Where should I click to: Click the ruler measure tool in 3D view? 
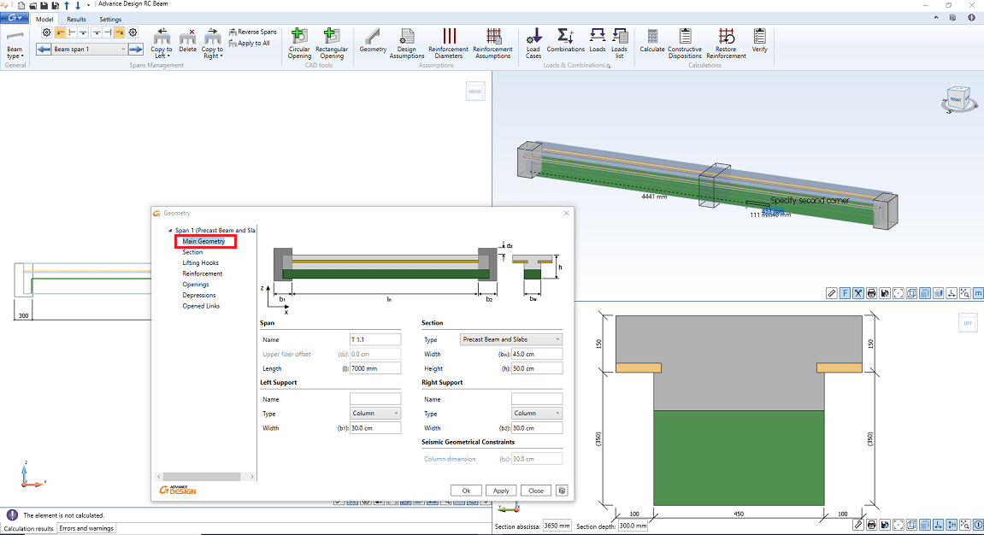(x=832, y=293)
